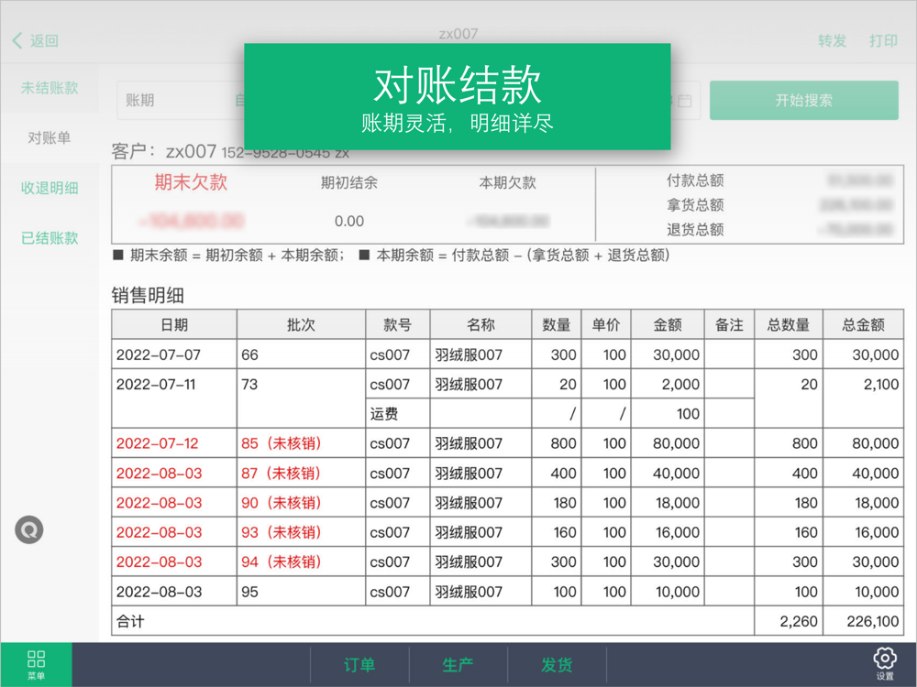Viewport: 917px width, 687px height.
Task: Select the 未结账款 sidebar tab
Action: [x=50, y=88]
